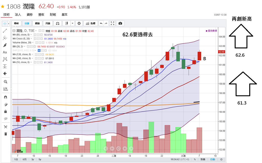Open the ruler measure tool
Image resolution: width=262 pixels, height=163 pixels.
pyautogui.click(x=6, y=89)
